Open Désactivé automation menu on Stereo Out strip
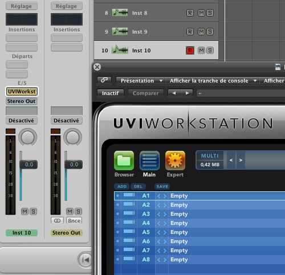This screenshot has width=285, height=275. [x=67, y=121]
